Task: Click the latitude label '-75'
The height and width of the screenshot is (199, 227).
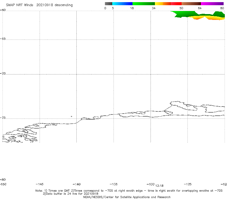Action: 3,118
